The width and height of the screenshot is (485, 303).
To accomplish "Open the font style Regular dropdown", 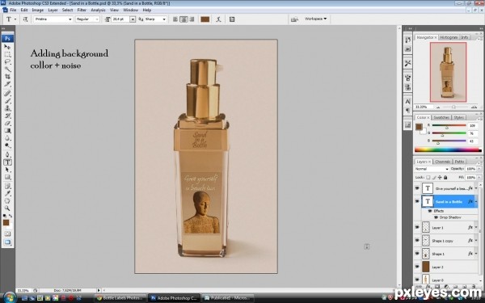I will (x=97, y=19).
